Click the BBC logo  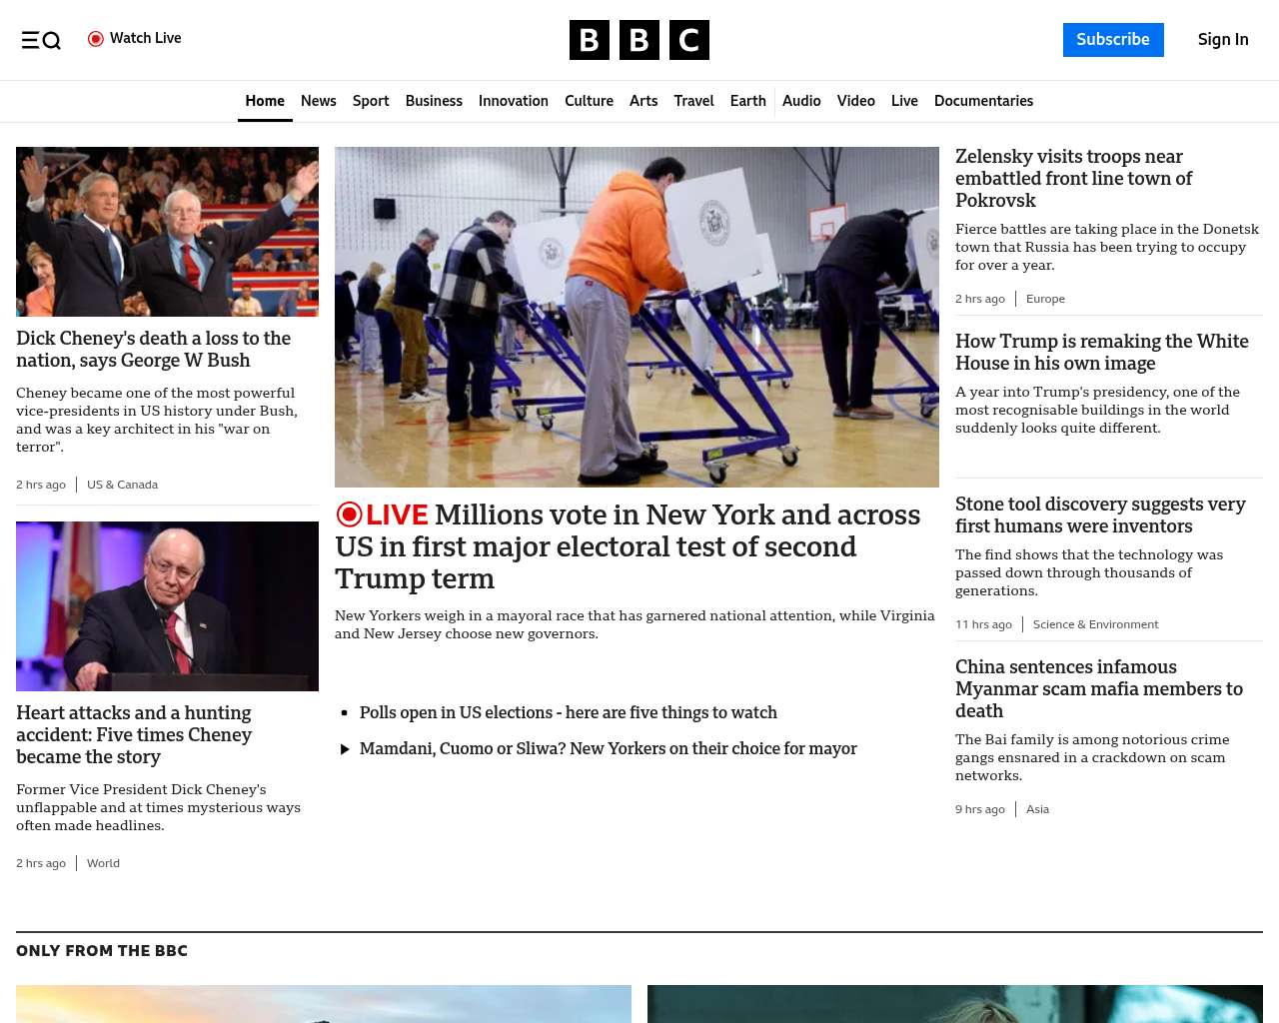coord(639,40)
